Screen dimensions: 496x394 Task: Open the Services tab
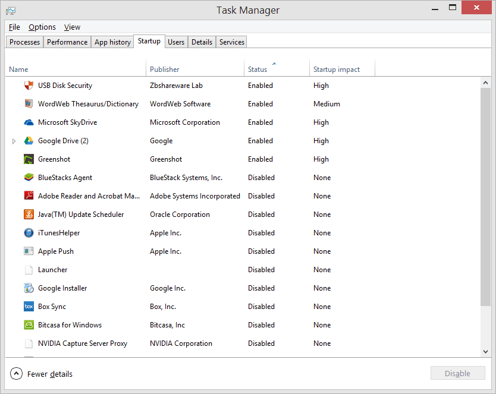pyautogui.click(x=231, y=42)
